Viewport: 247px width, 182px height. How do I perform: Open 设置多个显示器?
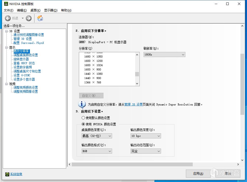click(24, 79)
